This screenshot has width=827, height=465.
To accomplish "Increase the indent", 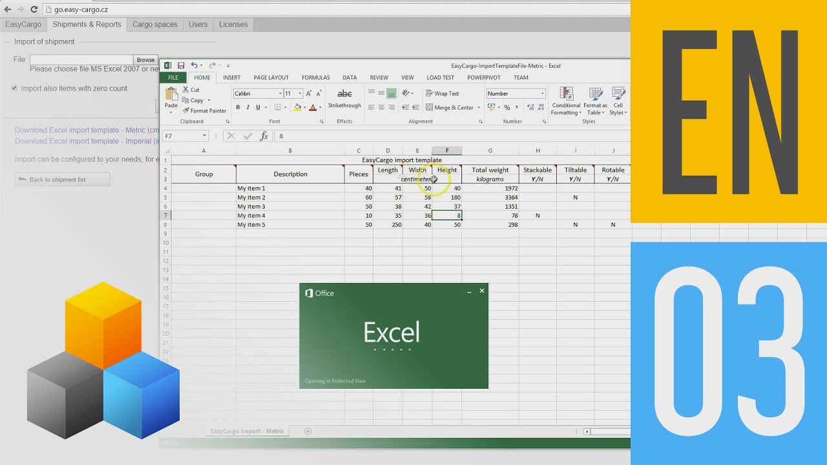I will coord(415,107).
